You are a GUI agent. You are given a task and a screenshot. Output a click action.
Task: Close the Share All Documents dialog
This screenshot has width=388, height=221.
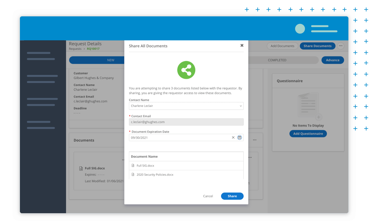click(x=242, y=45)
